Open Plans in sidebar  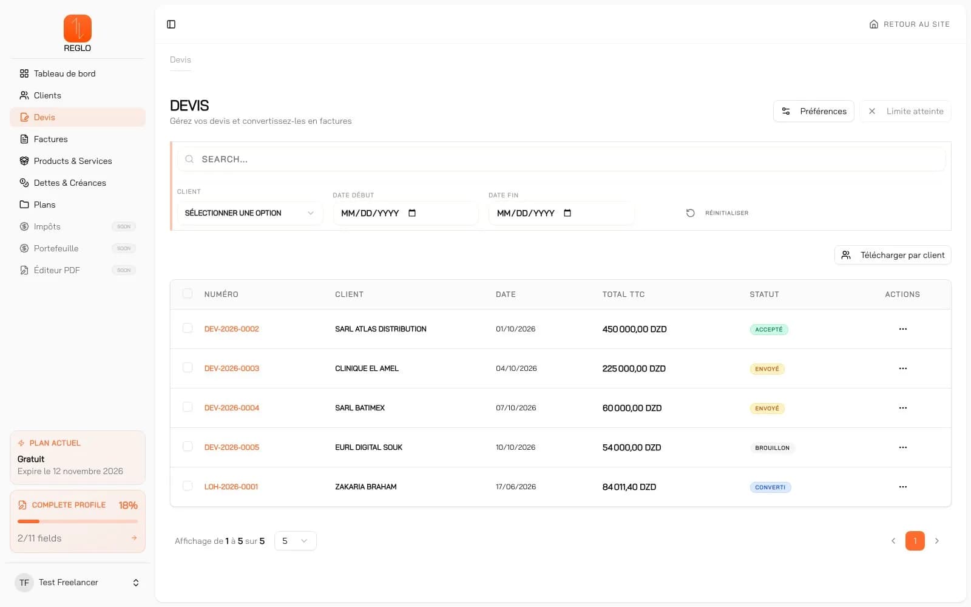point(78,205)
